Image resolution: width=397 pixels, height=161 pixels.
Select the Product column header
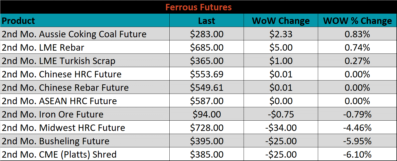85,21
